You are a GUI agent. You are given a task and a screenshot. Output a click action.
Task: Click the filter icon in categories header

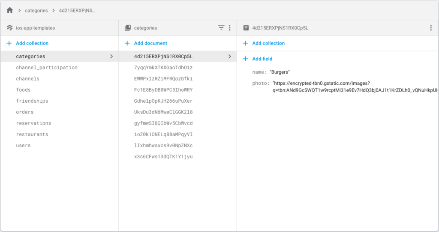(221, 28)
